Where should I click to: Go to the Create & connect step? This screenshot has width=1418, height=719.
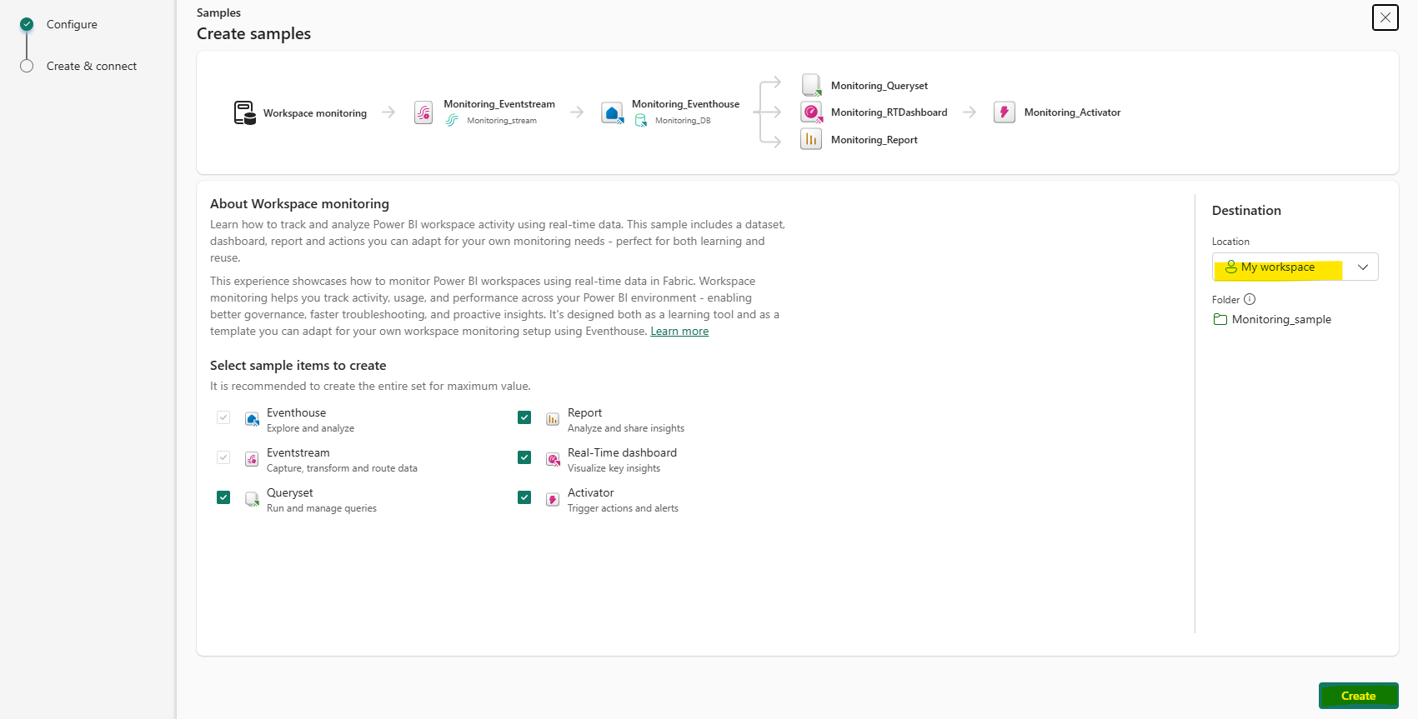coord(92,66)
